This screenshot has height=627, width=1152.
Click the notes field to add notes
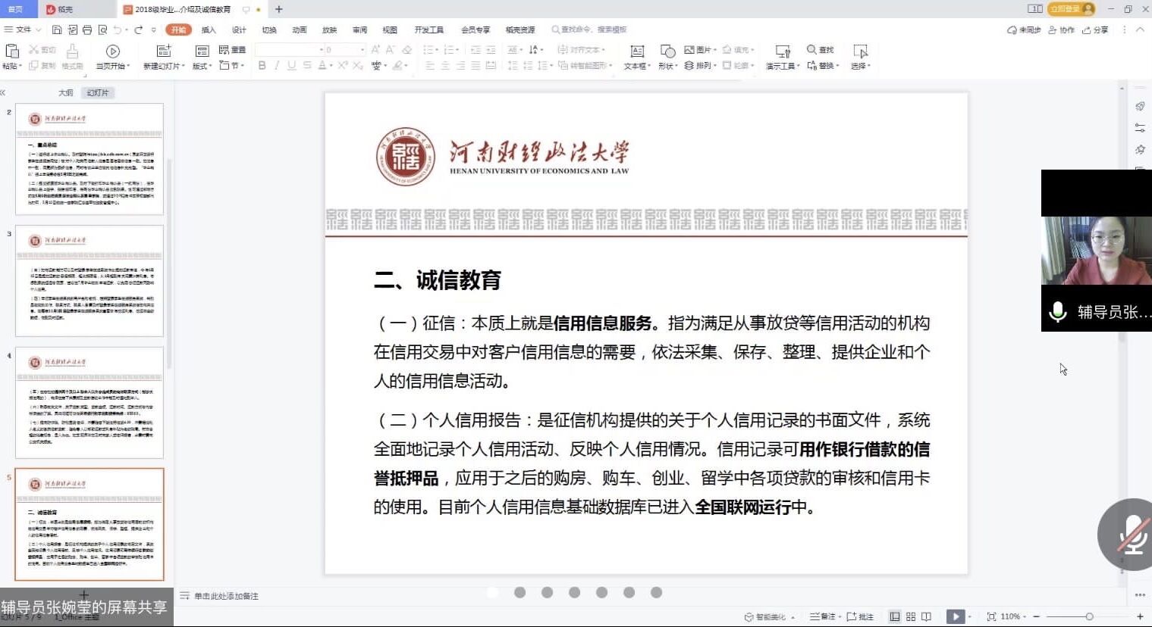click(226, 596)
